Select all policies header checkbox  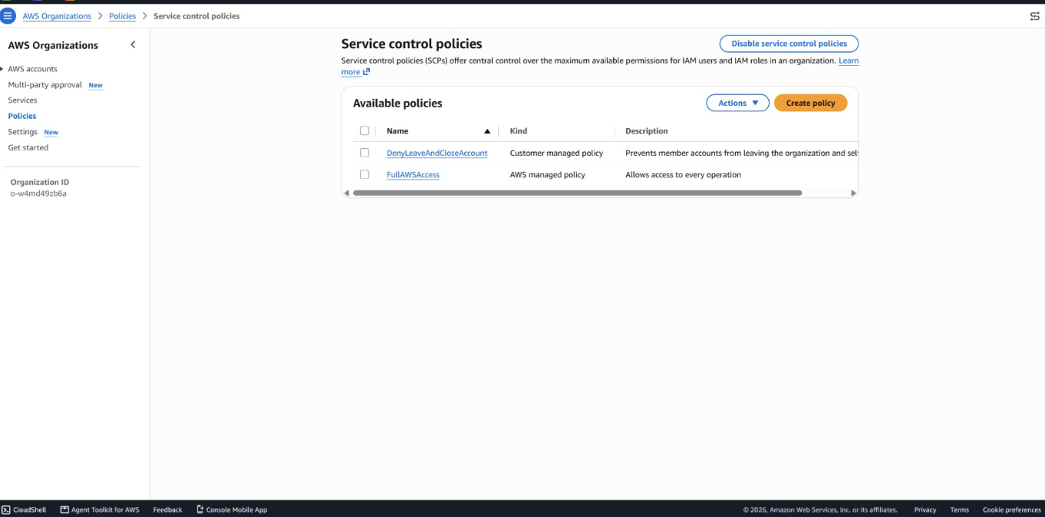(x=364, y=131)
